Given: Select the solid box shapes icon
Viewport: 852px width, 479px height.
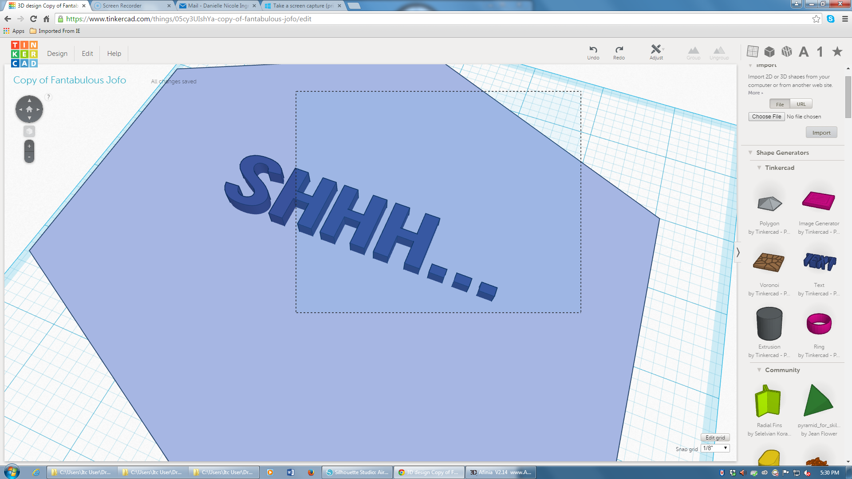Looking at the screenshot, I should point(769,51).
